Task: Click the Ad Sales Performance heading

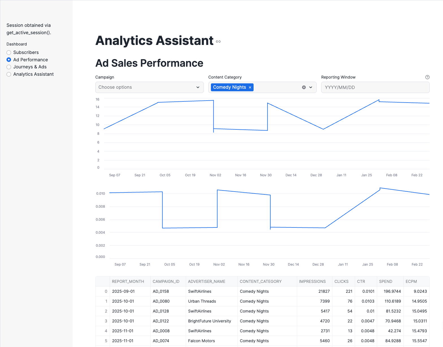Action: (149, 63)
